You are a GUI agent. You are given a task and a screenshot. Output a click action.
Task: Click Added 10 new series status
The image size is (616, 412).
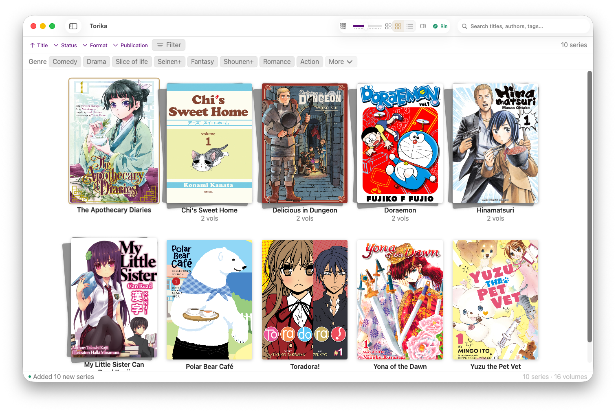click(62, 377)
